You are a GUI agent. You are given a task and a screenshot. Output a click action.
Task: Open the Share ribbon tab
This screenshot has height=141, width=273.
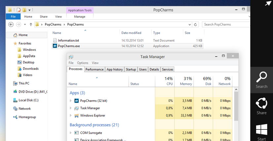[x=44, y=17]
